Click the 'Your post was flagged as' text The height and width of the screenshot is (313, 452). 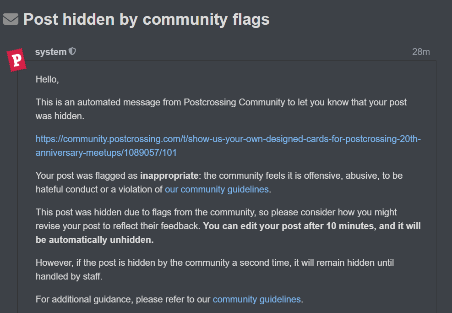pyautogui.click(x=87, y=176)
